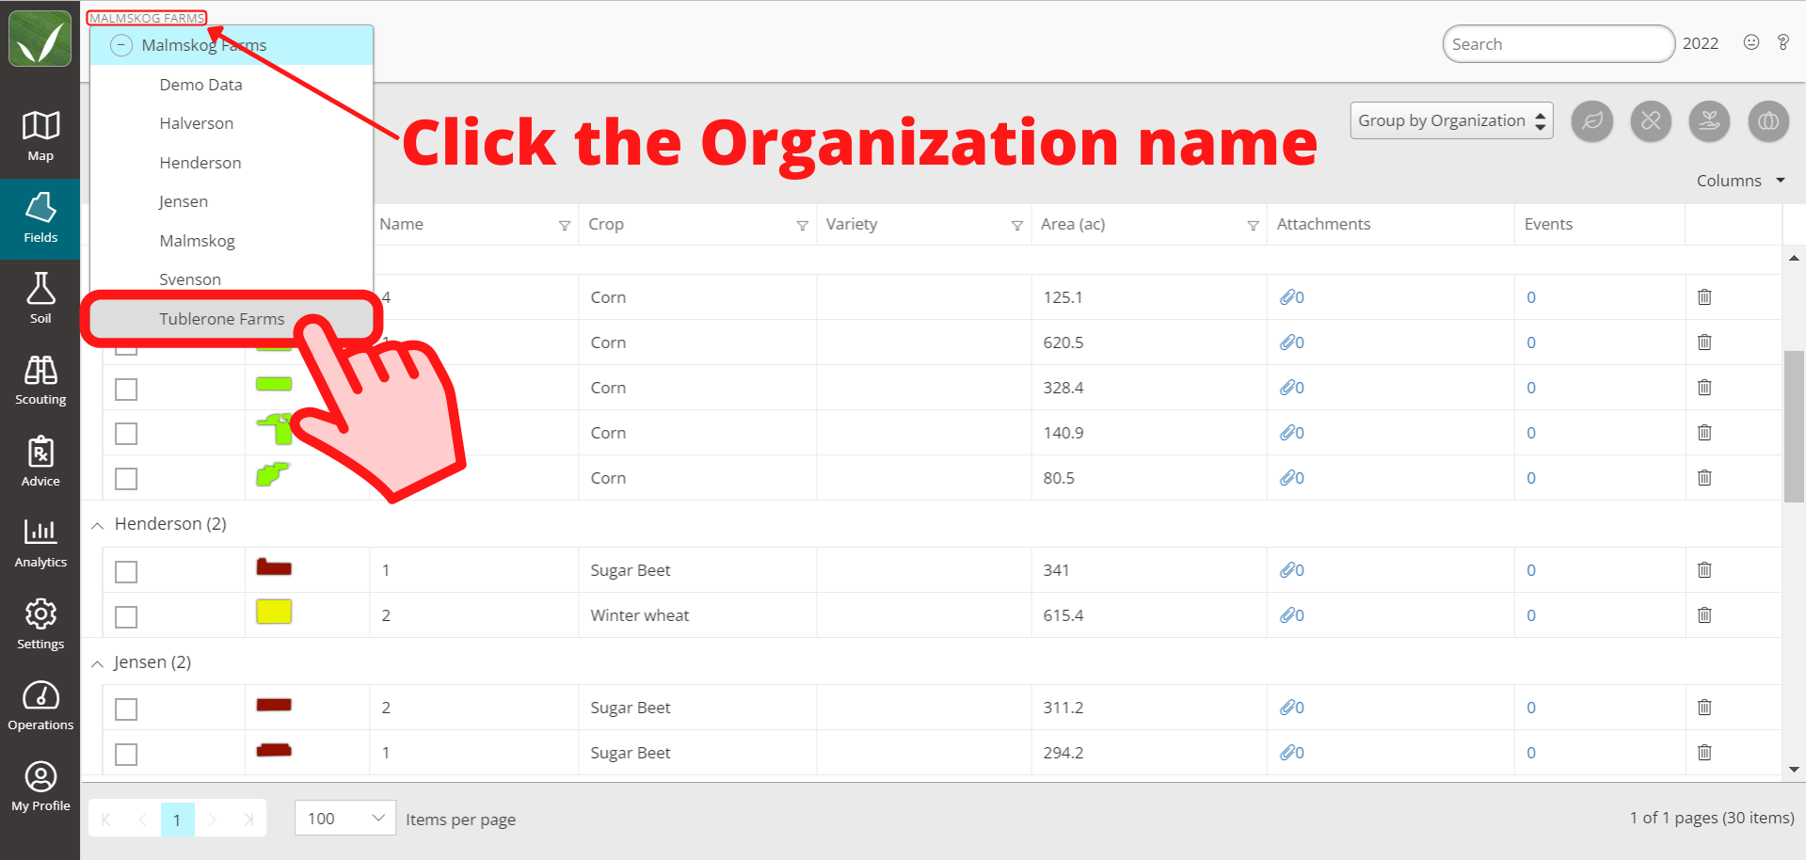1806x860 pixels.
Task: Check the 328.4 acre corn field row
Action: [126, 389]
